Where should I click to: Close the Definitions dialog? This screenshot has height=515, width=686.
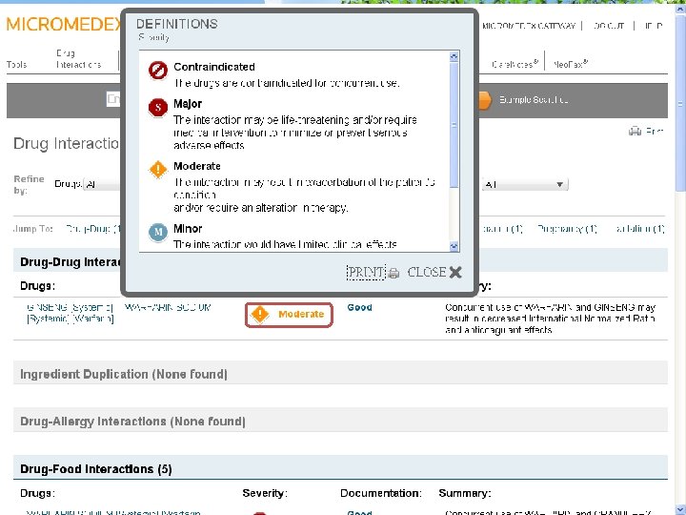tap(434, 272)
